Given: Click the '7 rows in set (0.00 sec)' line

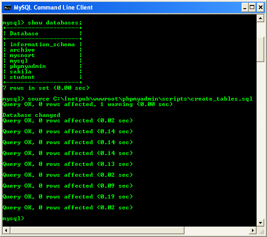Looking at the screenshot, I should click(x=46, y=88).
